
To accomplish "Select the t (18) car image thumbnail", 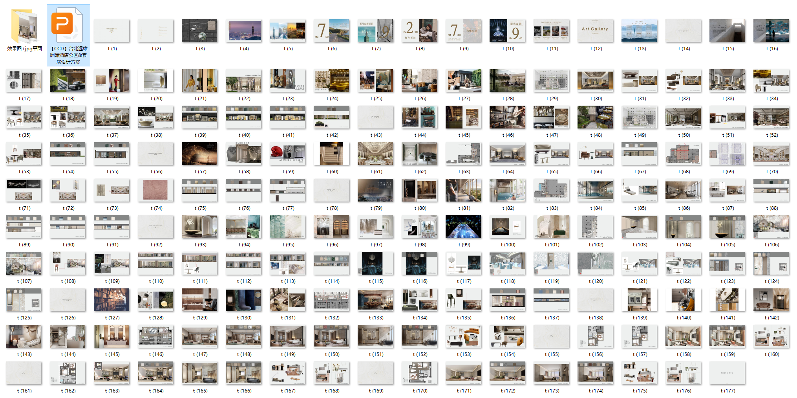I will [68, 81].
